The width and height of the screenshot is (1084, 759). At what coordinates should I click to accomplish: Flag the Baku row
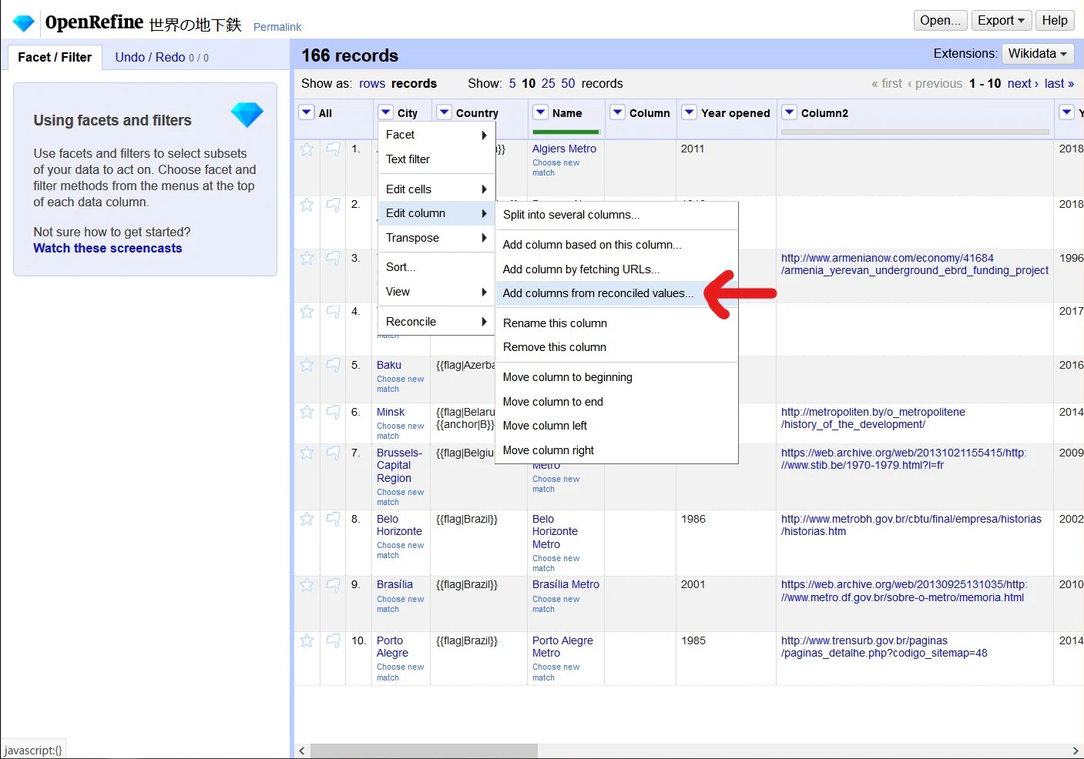pyautogui.click(x=333, y=365)
